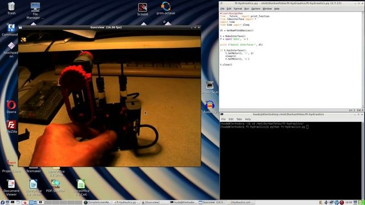Switch to ft-hydraulics.py taskbar entry
The width and height of the screenshot is (365, 205).
[x=126, y=203]
